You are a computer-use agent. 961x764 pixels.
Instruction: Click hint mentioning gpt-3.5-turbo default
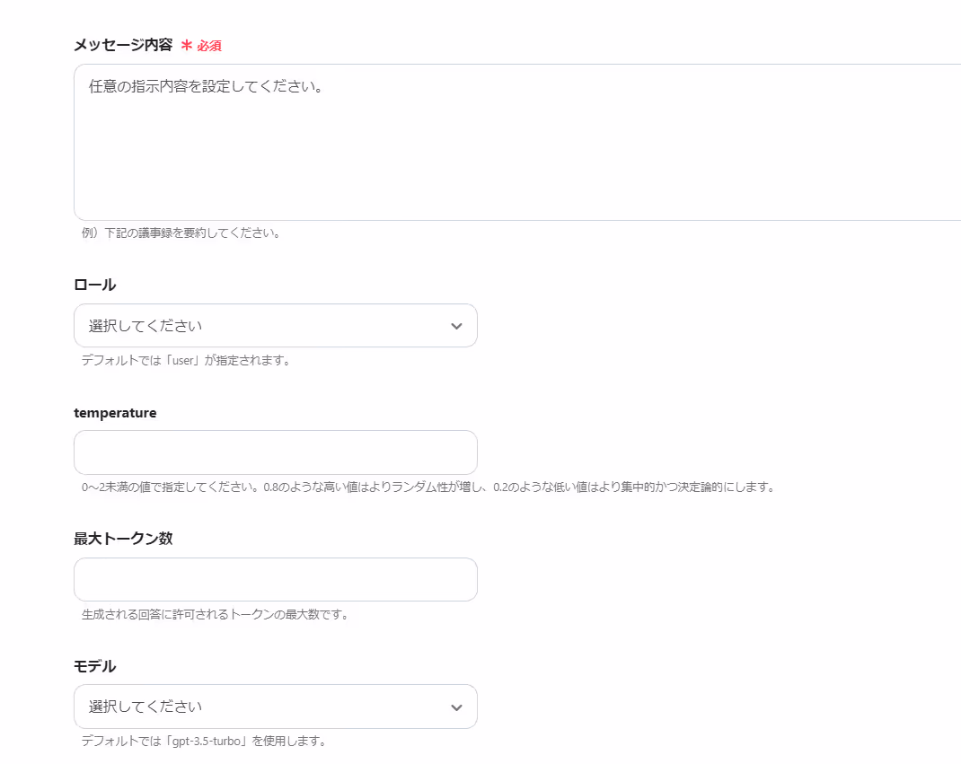click(204, 742)
